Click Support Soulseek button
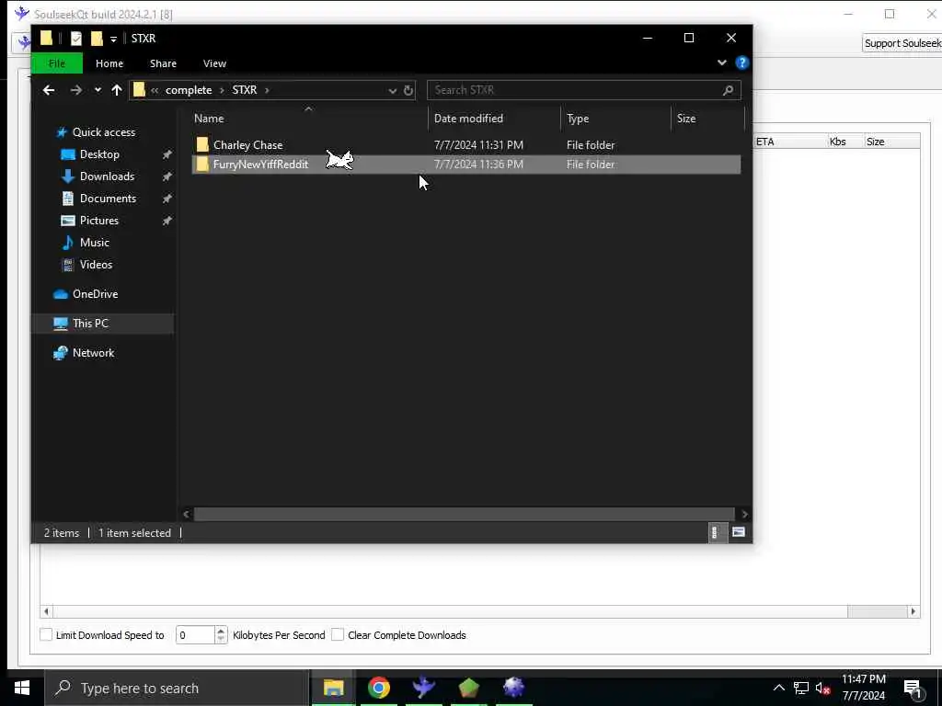 [x=902, y=43]
